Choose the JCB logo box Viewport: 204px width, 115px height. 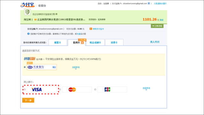click(x=112, y=90)
